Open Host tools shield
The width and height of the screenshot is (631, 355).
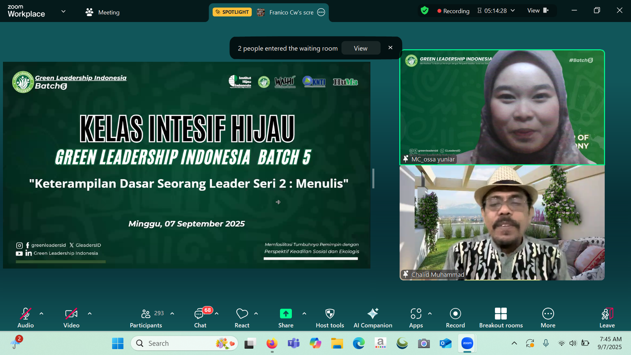point(330,318)
